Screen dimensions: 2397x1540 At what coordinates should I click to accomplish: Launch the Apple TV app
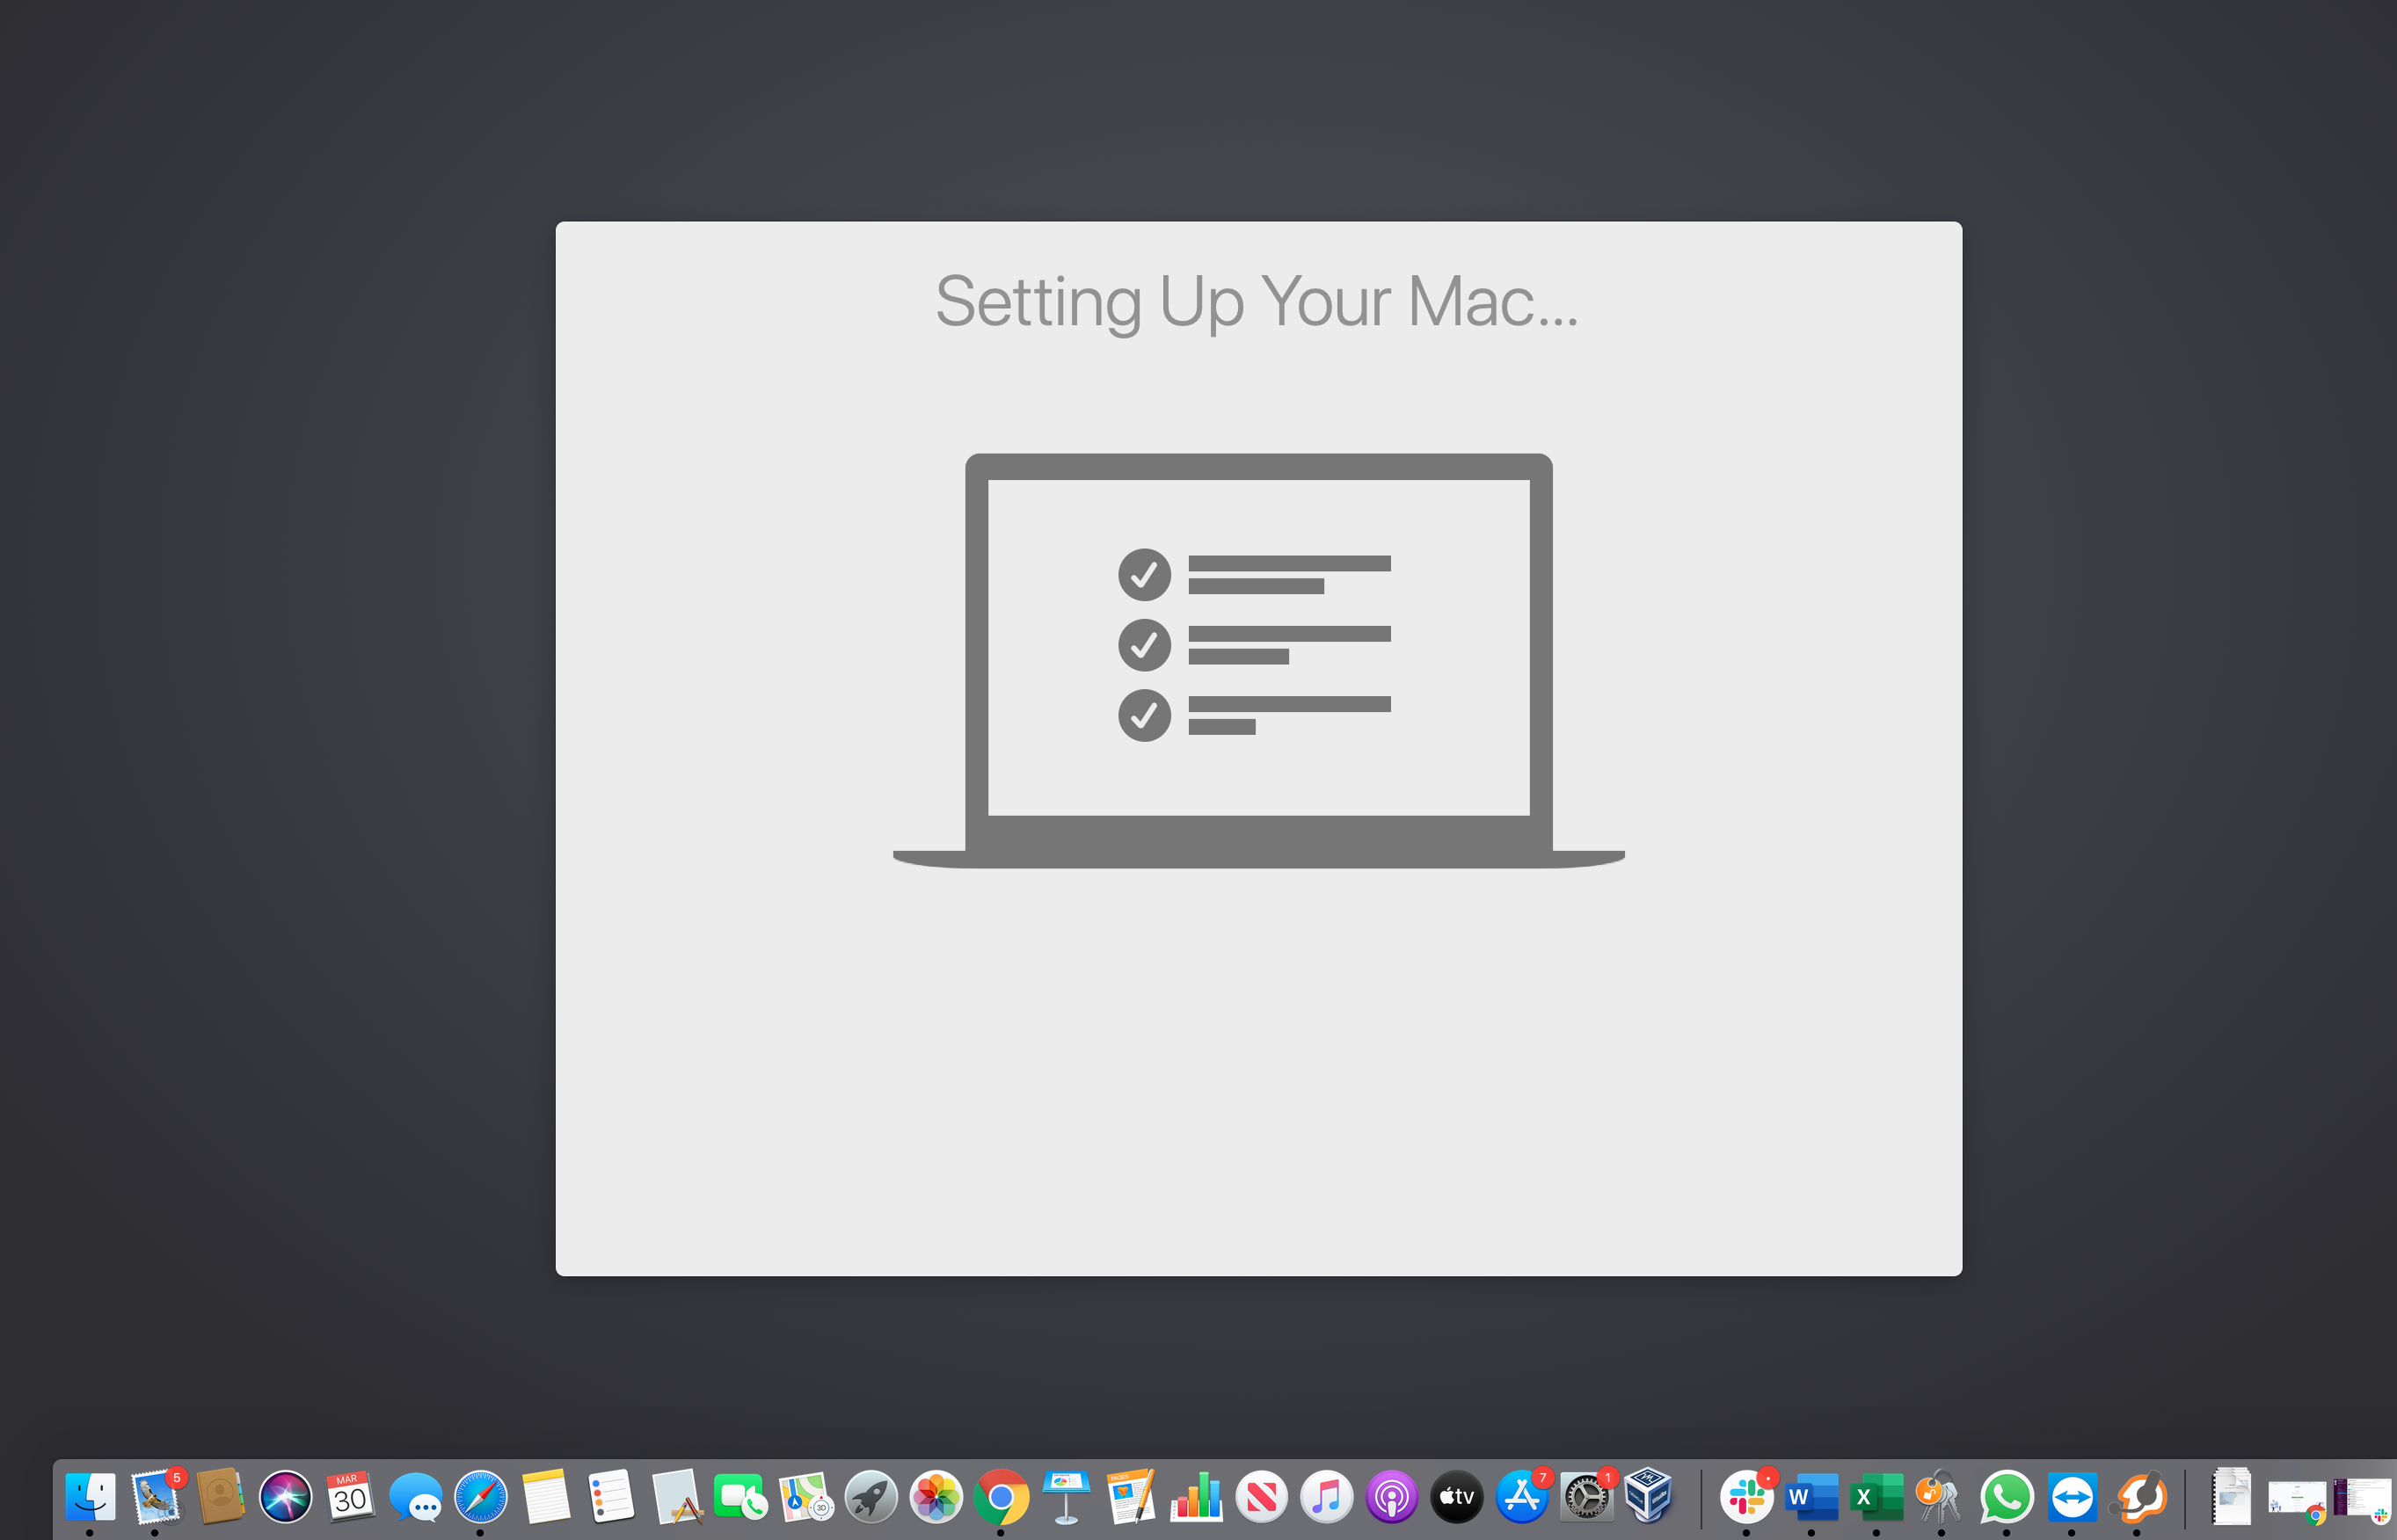pos(1457,1497)
